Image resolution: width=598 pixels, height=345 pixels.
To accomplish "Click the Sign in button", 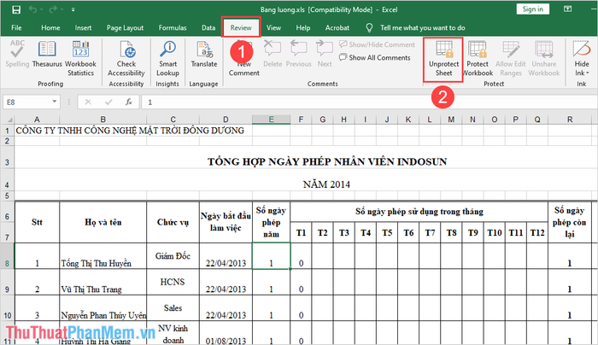I will coord(532,9).
